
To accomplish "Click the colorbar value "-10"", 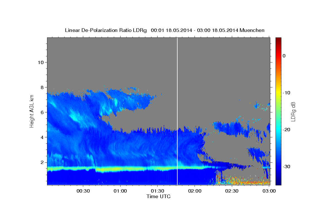I will 287,93.
